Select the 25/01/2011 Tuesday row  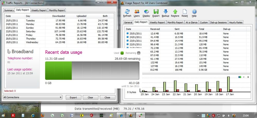[59, 21]
